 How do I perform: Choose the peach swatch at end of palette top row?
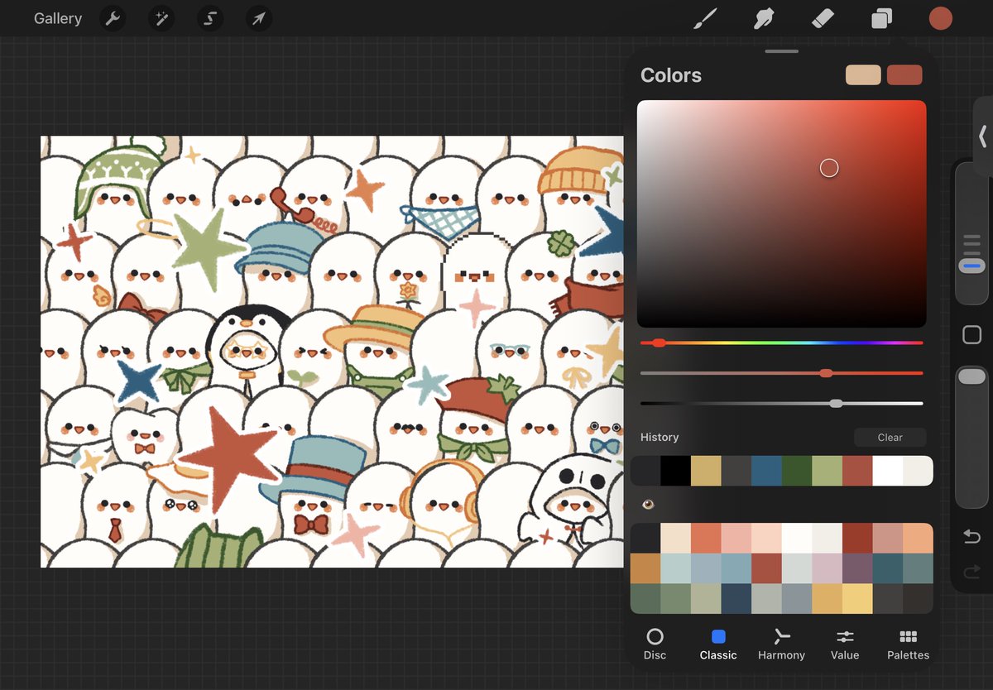click(x=918, y=538)
